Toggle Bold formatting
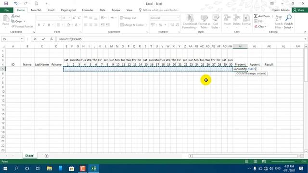The width and height of the screenshot is (308, 173). tap(38, 25)
